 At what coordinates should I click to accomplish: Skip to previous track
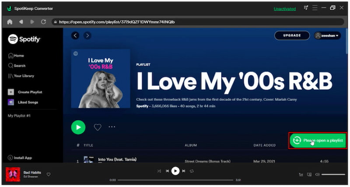pyautogui.click(x=167, y=171)
